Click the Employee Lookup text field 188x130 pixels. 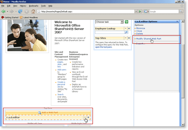click(110, 32)
